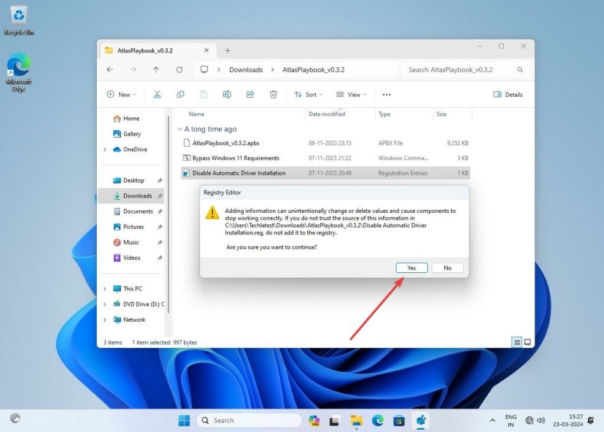
Task: Confirm registry change by clicking Yes
Action: 411,268
